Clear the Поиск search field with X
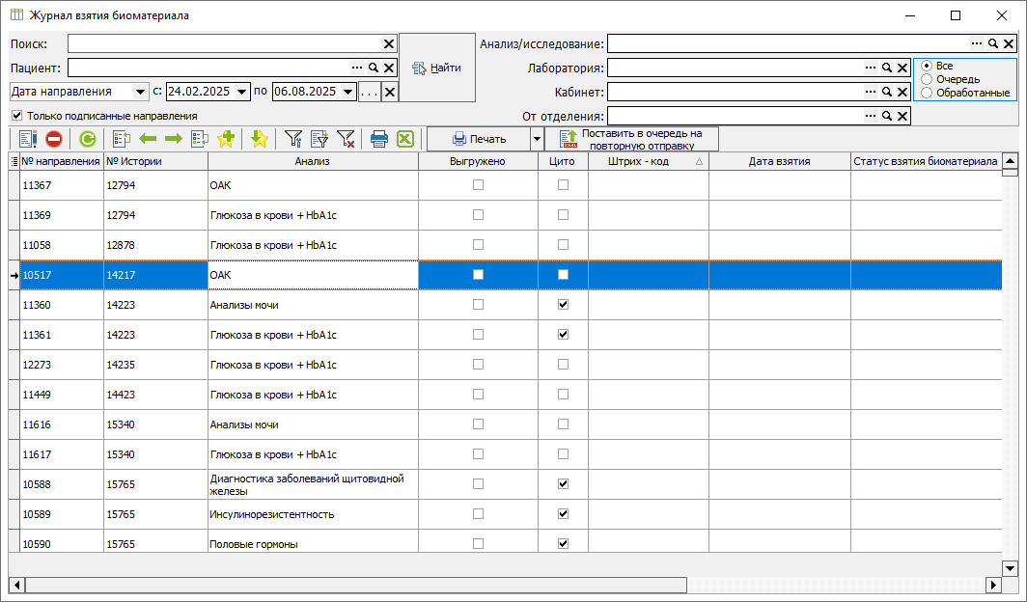The height and width of the screenshot is (602, 1027). point(389,43)
